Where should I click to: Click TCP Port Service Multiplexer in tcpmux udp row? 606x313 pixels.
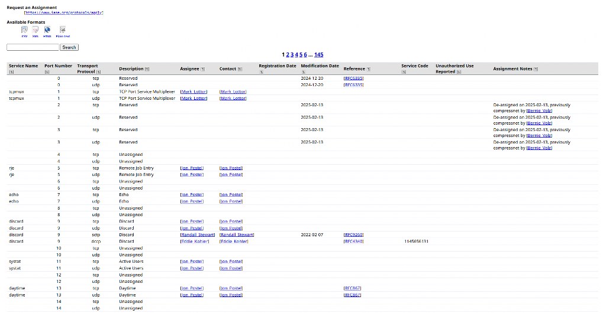click(147, 98)
